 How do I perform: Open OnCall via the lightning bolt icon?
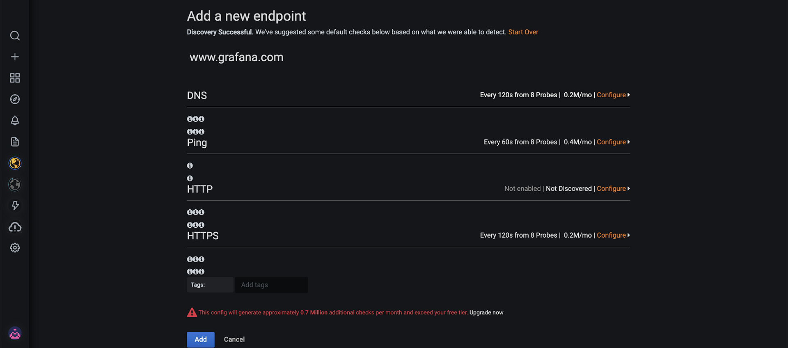tap(15, 206)
